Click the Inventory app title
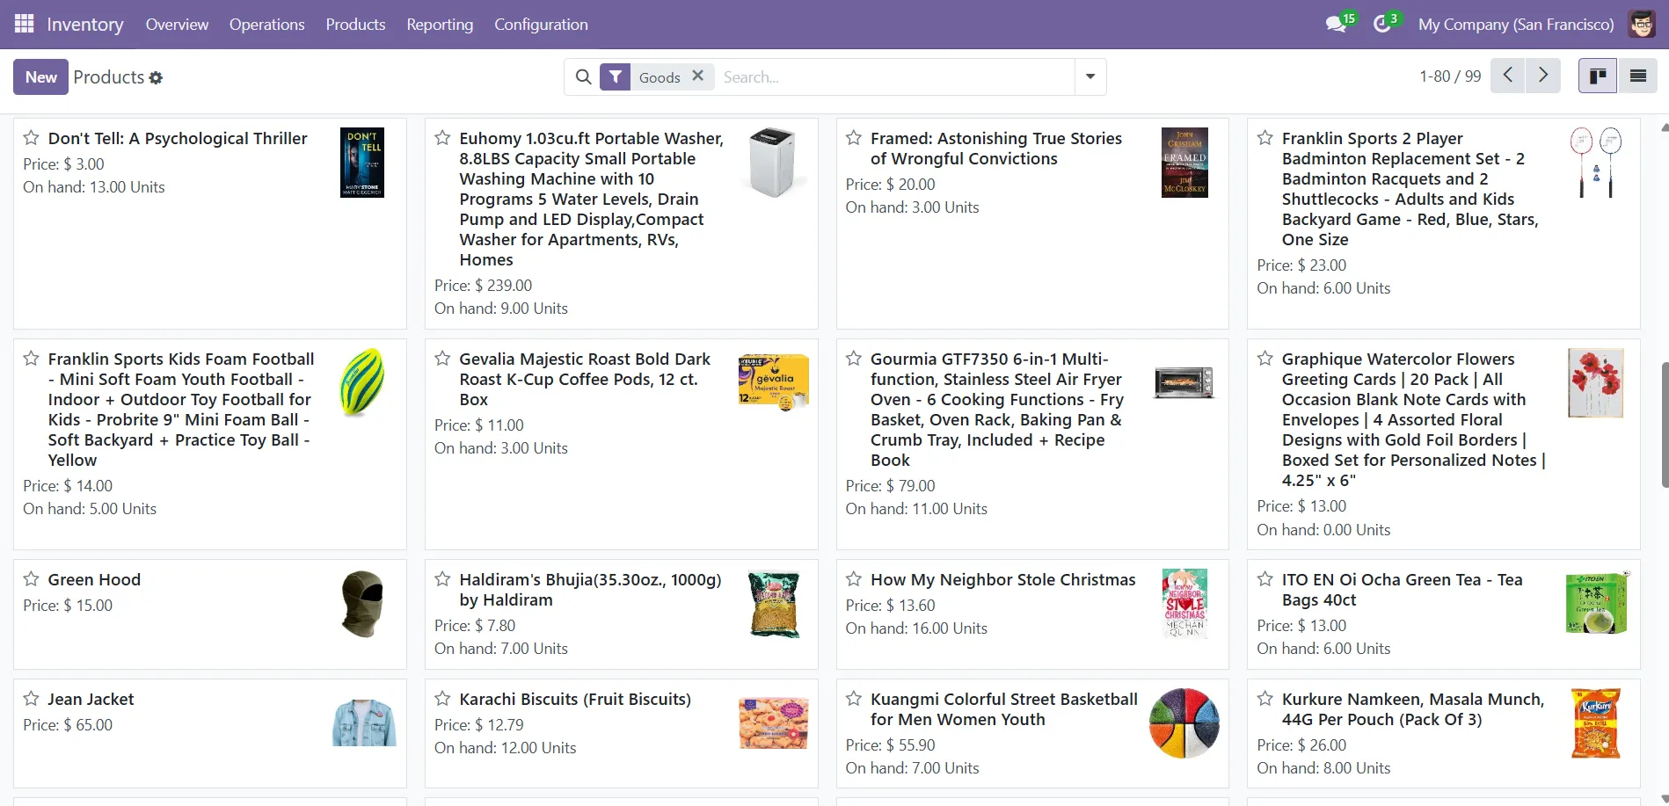 pos(85,24)
